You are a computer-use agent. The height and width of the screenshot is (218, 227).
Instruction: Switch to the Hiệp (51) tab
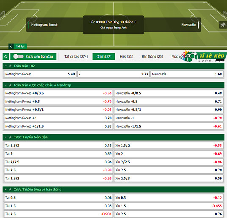[126, 56]
